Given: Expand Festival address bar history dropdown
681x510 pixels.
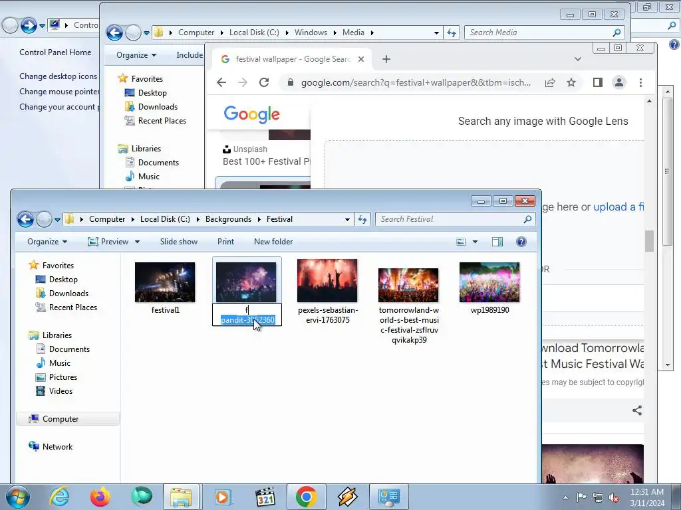Looking at the screenshot, I should (347, 219).
